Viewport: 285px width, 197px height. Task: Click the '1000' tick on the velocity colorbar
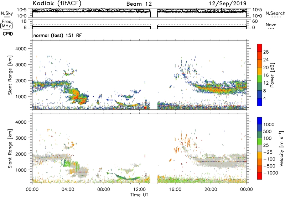269,124
